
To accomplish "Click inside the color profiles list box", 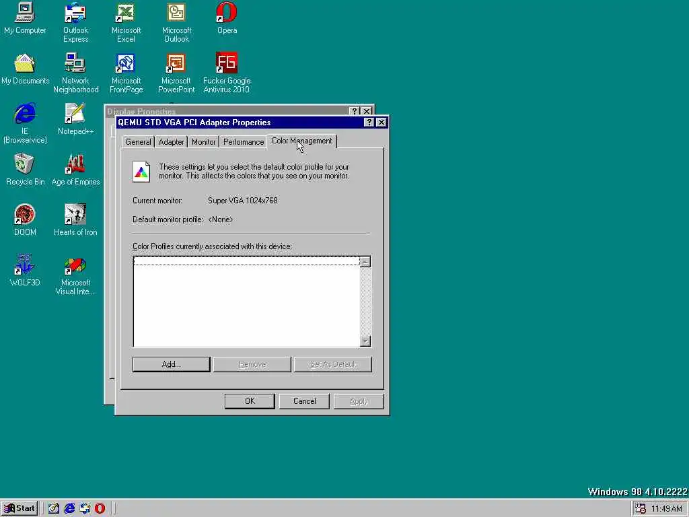I will [246, 302].
